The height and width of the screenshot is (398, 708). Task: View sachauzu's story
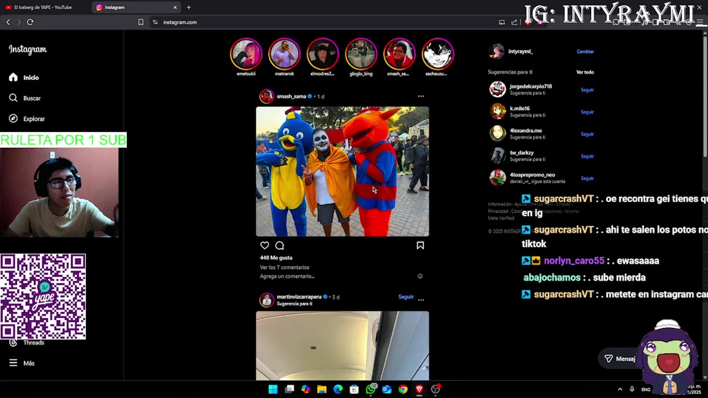coord(438,54)
